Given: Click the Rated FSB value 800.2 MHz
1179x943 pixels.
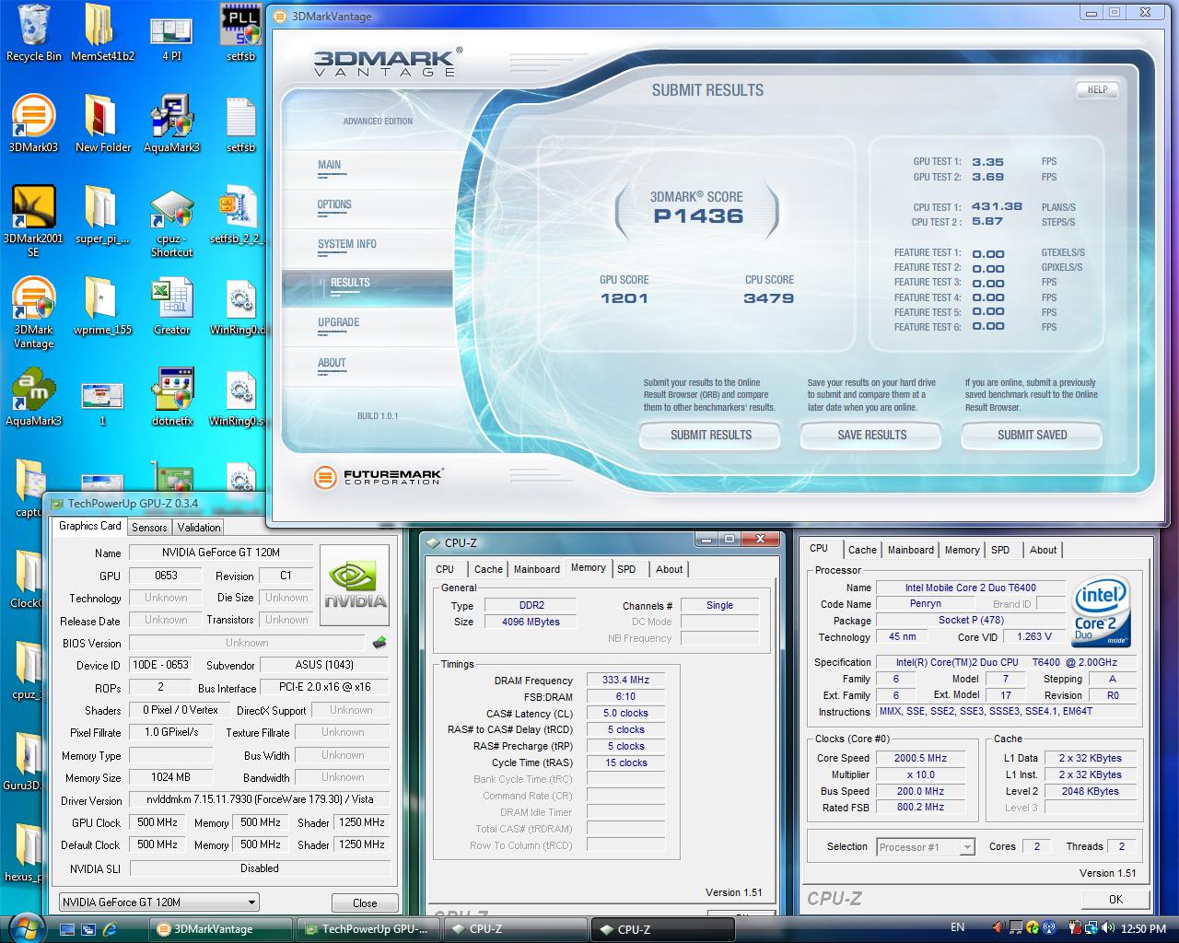Looking at the screenshot, I should coord(921,808).
